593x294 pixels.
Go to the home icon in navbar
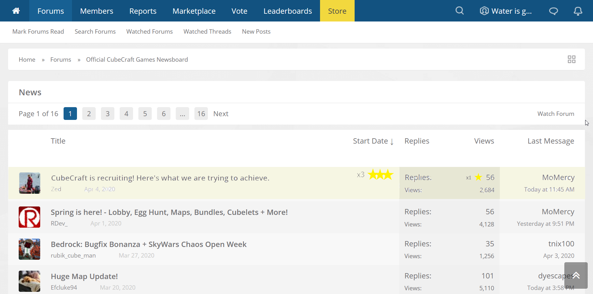coord(16,11)
